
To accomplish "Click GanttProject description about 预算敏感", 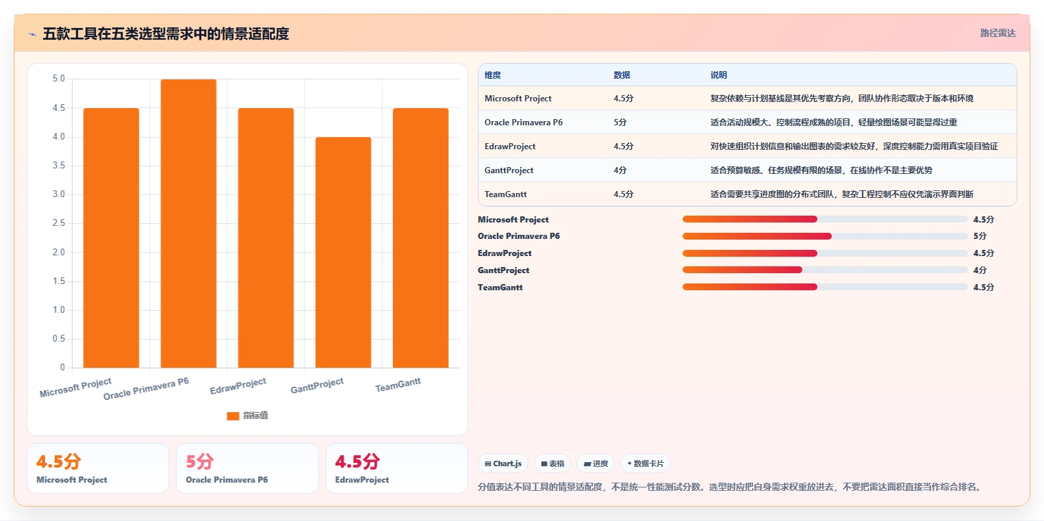I will point(822,170).
